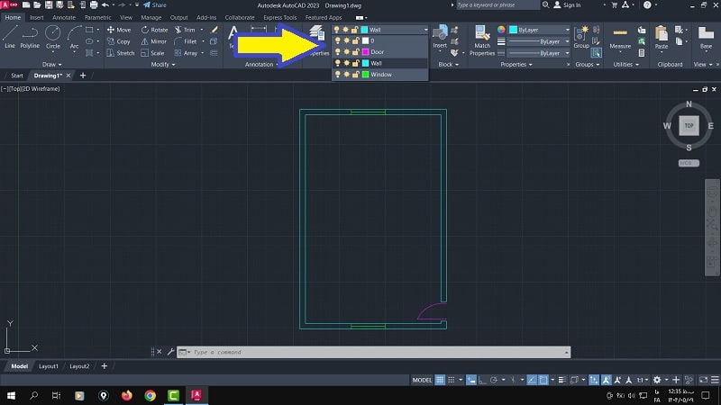Expand the Block panel

click(448, 64)
